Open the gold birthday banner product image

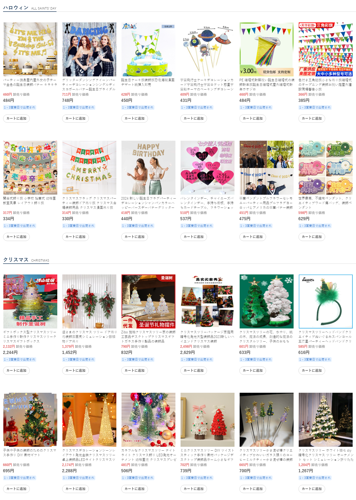pos(30,49)
